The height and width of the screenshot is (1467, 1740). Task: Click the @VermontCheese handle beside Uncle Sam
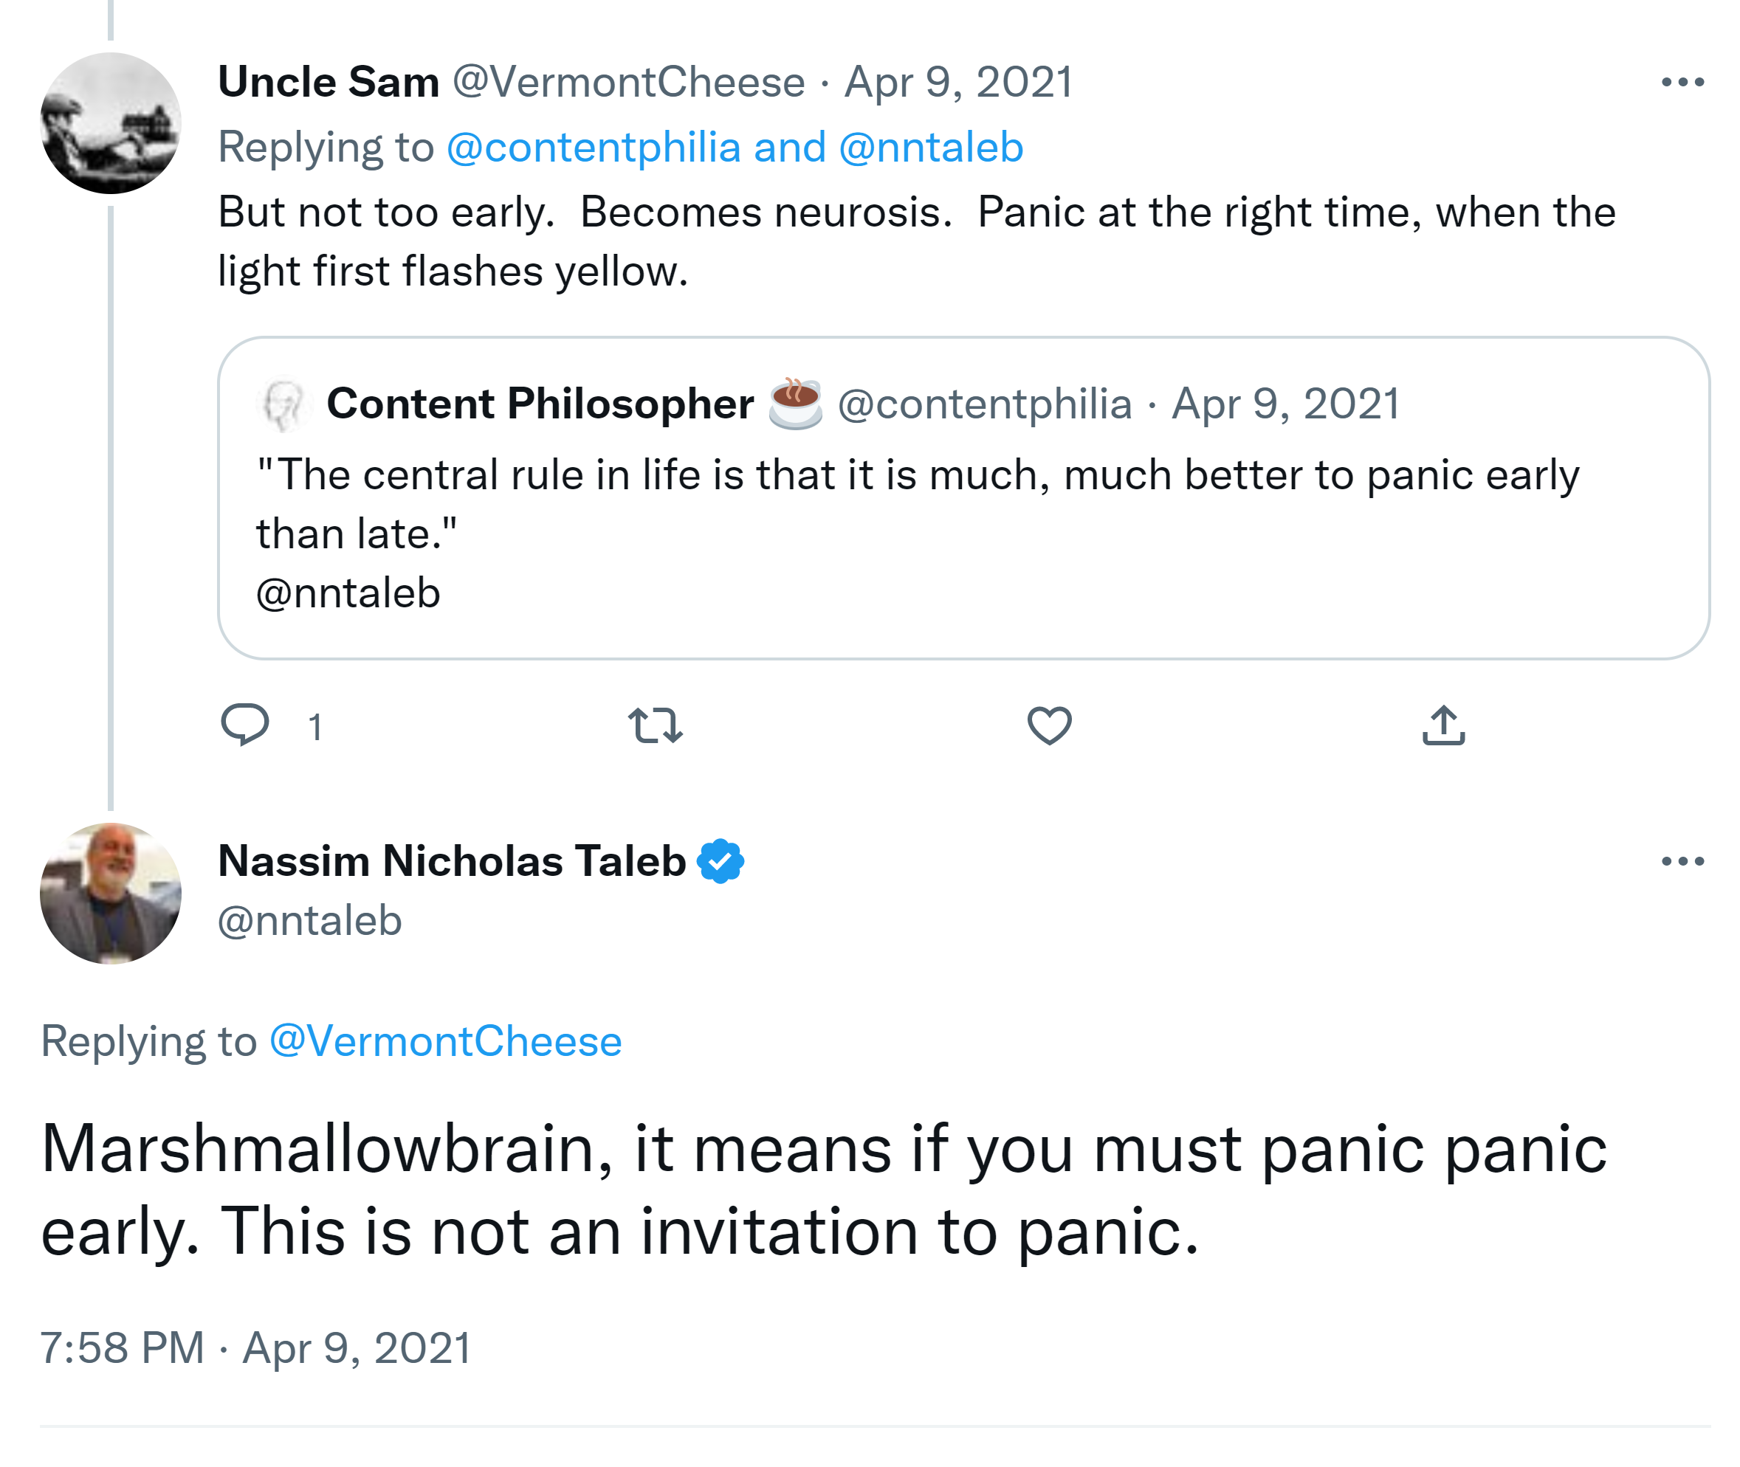coord(629,83)
